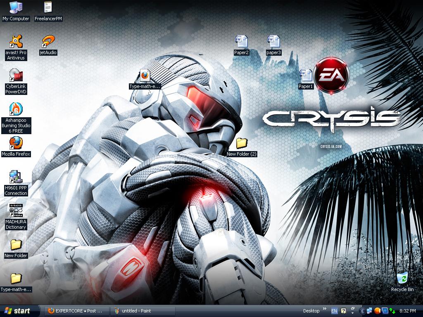Select the Recycle Bin icon

pos(402,279)
